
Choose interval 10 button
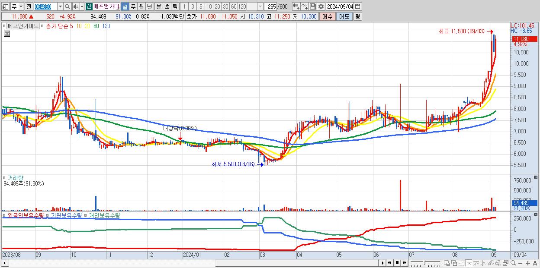click(209, 6)
